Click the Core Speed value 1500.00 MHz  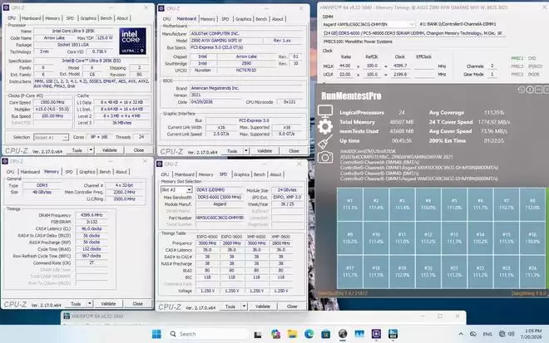click(x=52, y=102)
